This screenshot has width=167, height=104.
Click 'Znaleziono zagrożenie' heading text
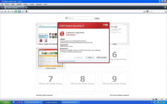click(x=75, y=33)
